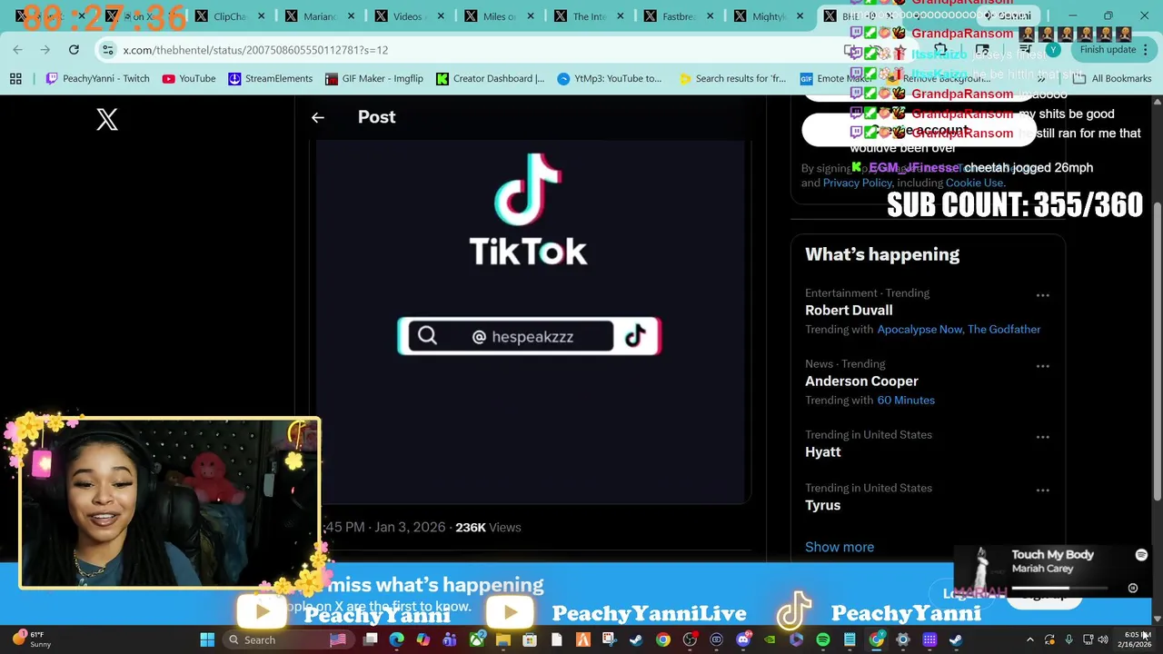Open the Search results for 'fr...' bookmark
1163x654 pixels.
732,79
